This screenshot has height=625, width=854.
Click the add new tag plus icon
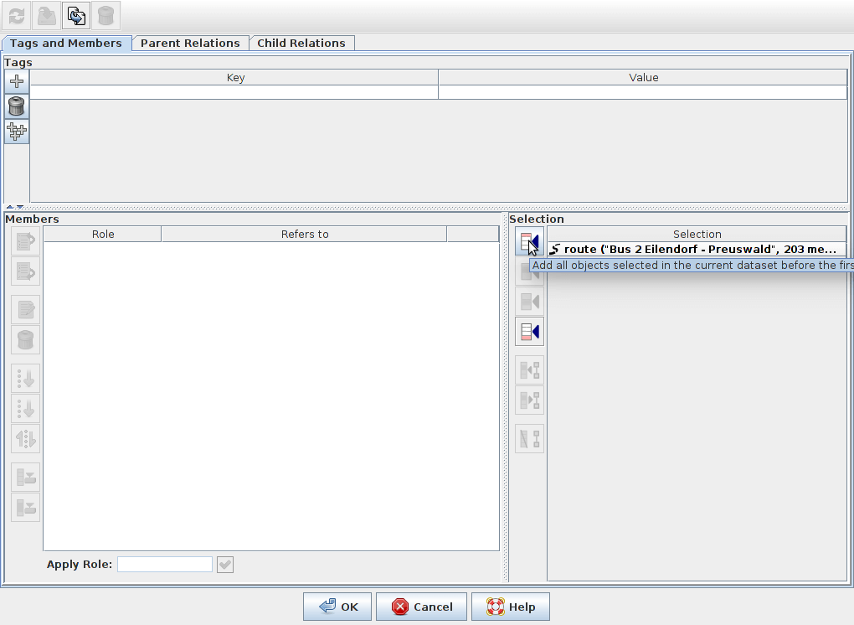click(17, 81)
